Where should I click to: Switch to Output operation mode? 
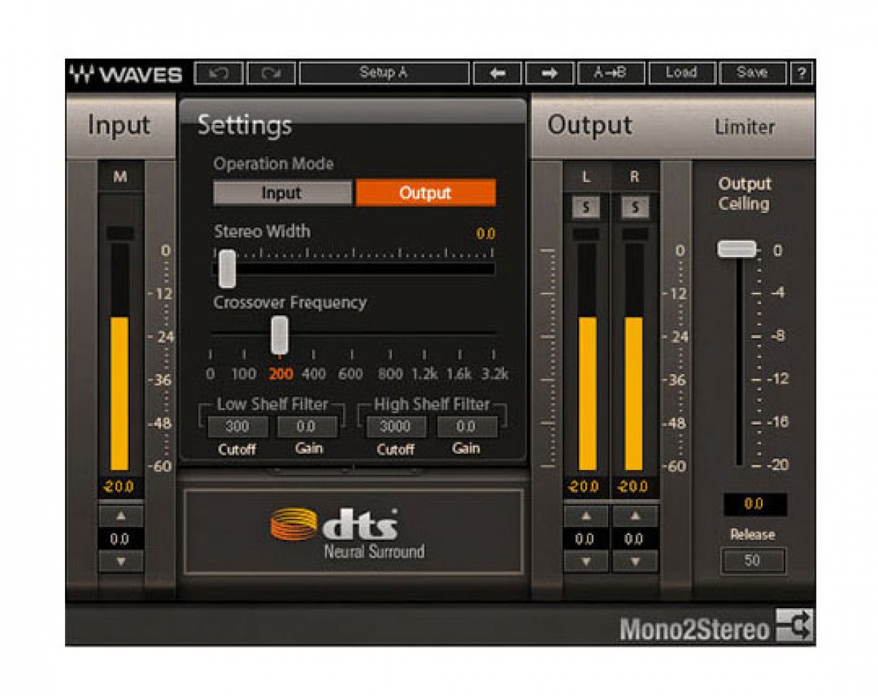pos(425,193)
